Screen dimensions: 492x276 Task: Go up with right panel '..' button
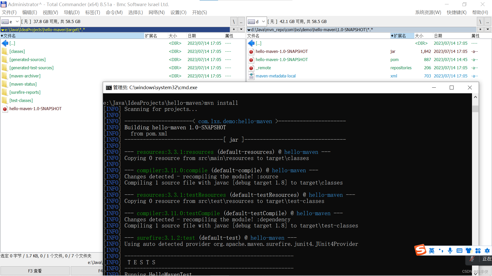[x=488, y=22]
